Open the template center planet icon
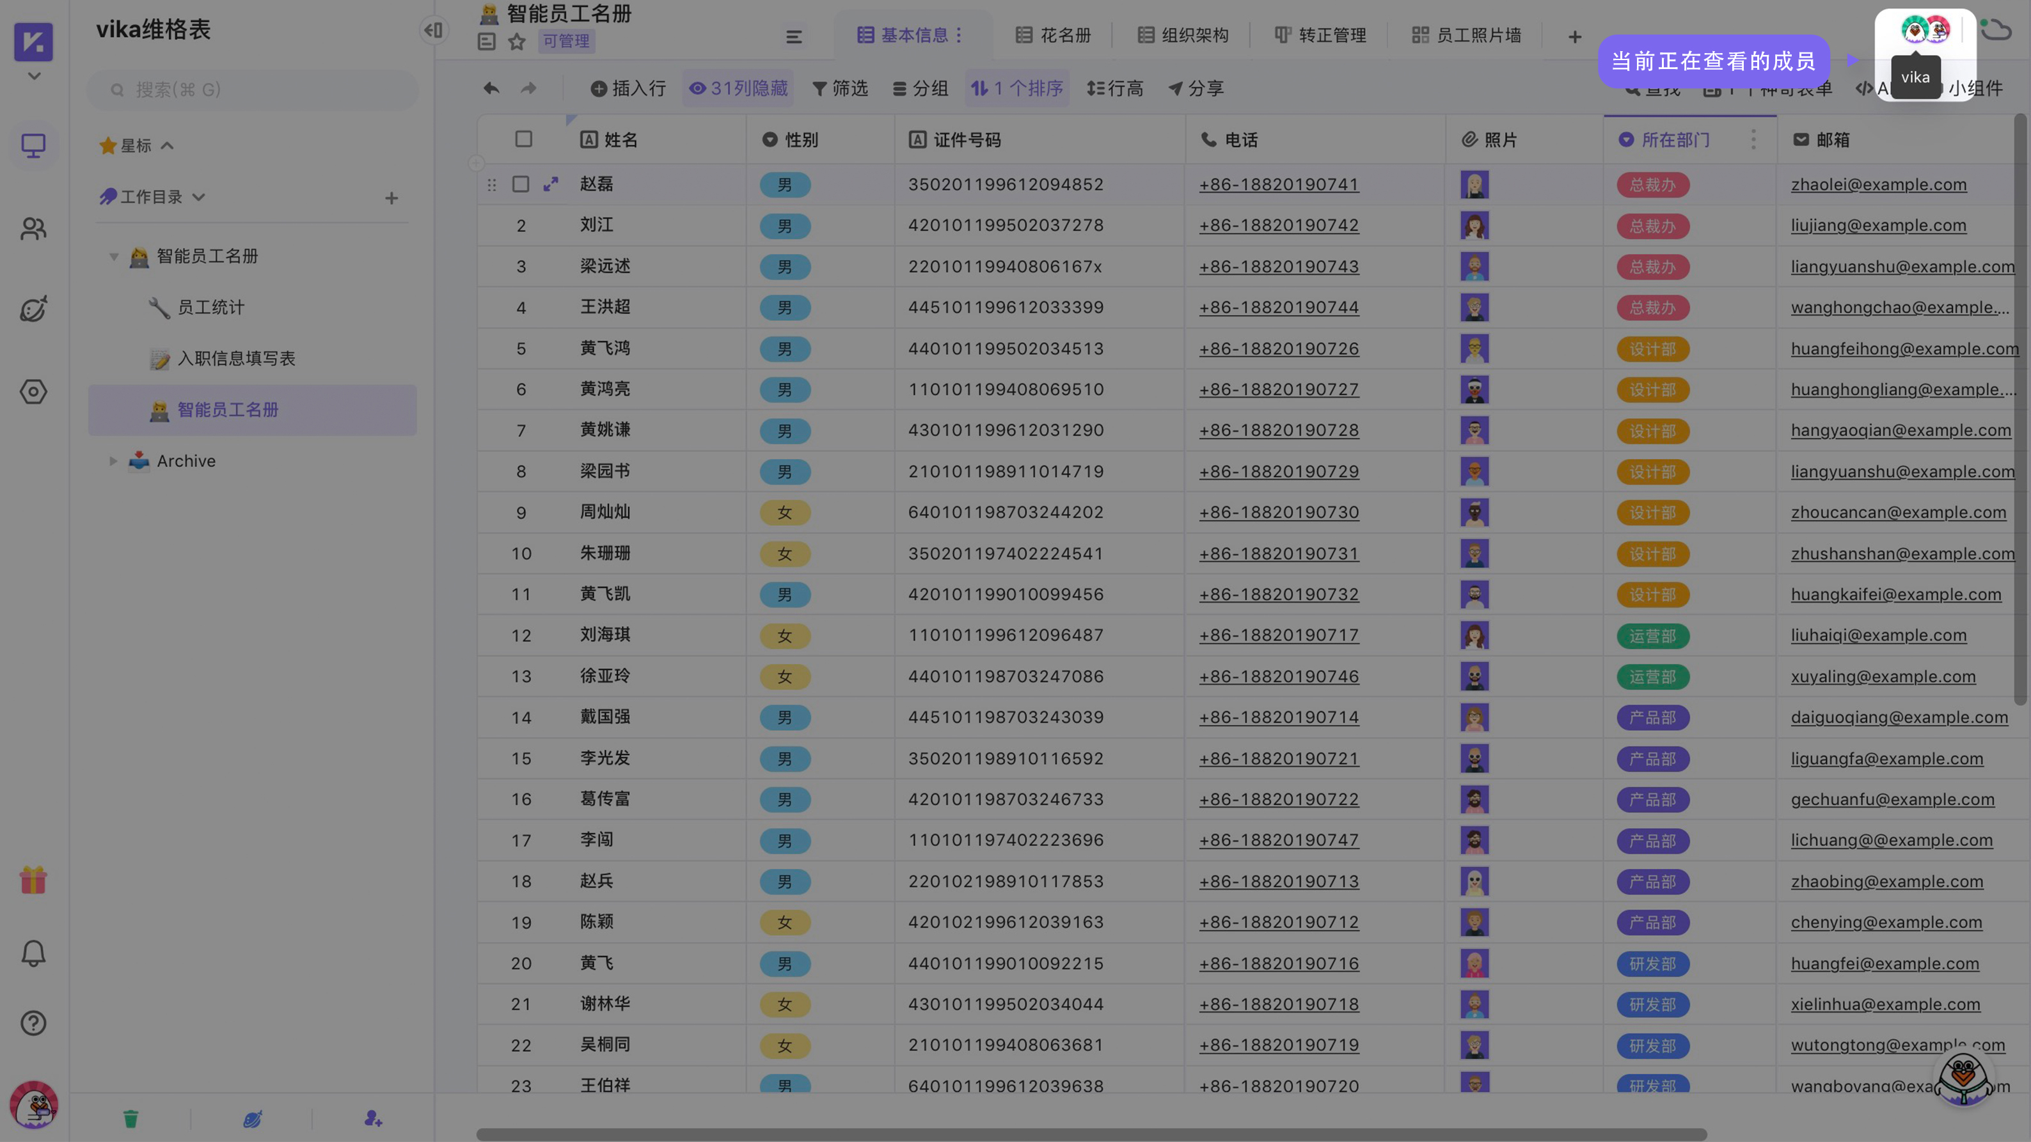The width and height of the screenshot is (2031, 1142). click(33, 309)
